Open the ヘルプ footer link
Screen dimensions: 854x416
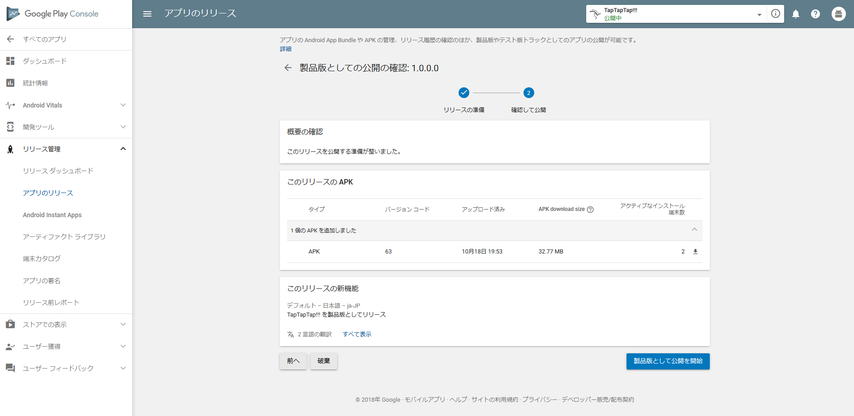coord(459,400)
